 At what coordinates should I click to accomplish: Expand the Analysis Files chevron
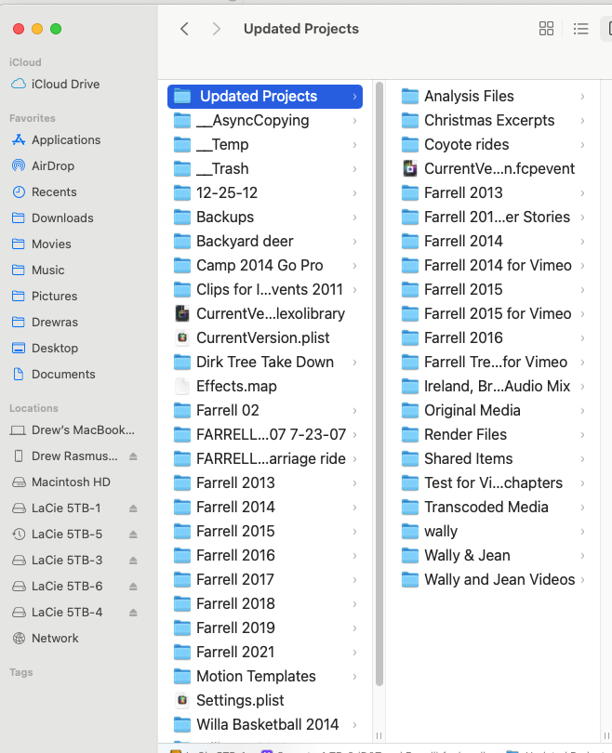point(582,97)
